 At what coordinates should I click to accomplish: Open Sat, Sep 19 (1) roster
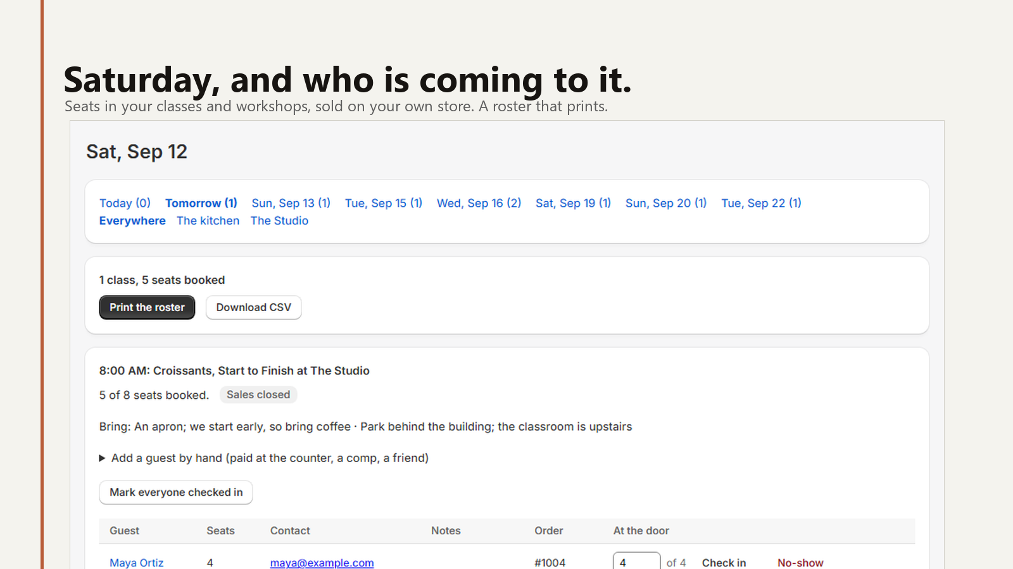click(573, 203)
